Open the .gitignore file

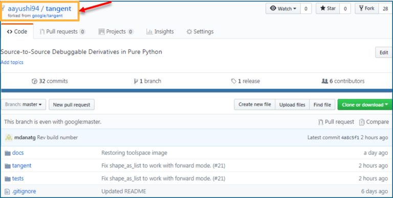[24, 191]
